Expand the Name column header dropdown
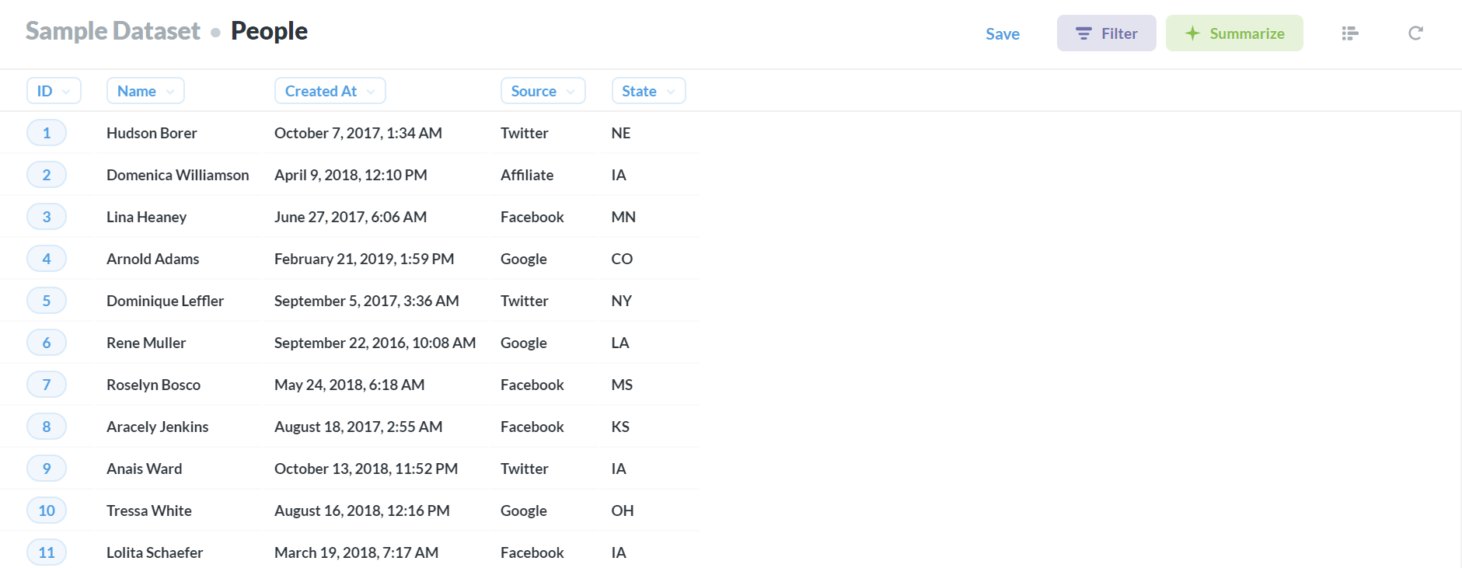 tap(145, 91)
